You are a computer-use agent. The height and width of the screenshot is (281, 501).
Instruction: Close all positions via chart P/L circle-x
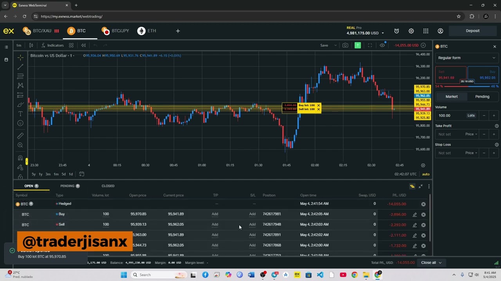(x=423, y=45)
